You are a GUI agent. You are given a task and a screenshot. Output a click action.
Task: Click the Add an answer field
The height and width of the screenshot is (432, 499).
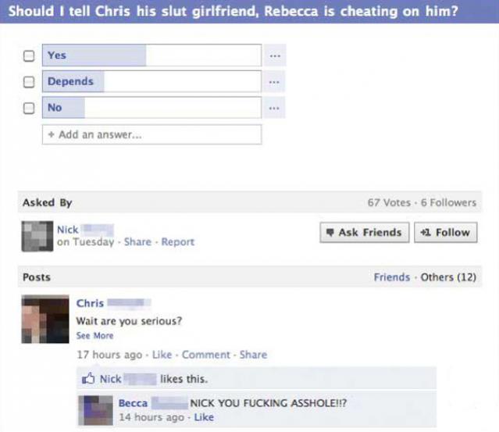tap(151, 134)
